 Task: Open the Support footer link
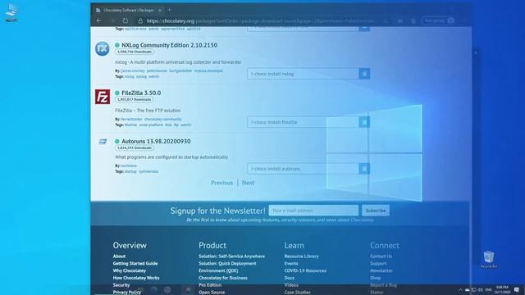(378, 263)
